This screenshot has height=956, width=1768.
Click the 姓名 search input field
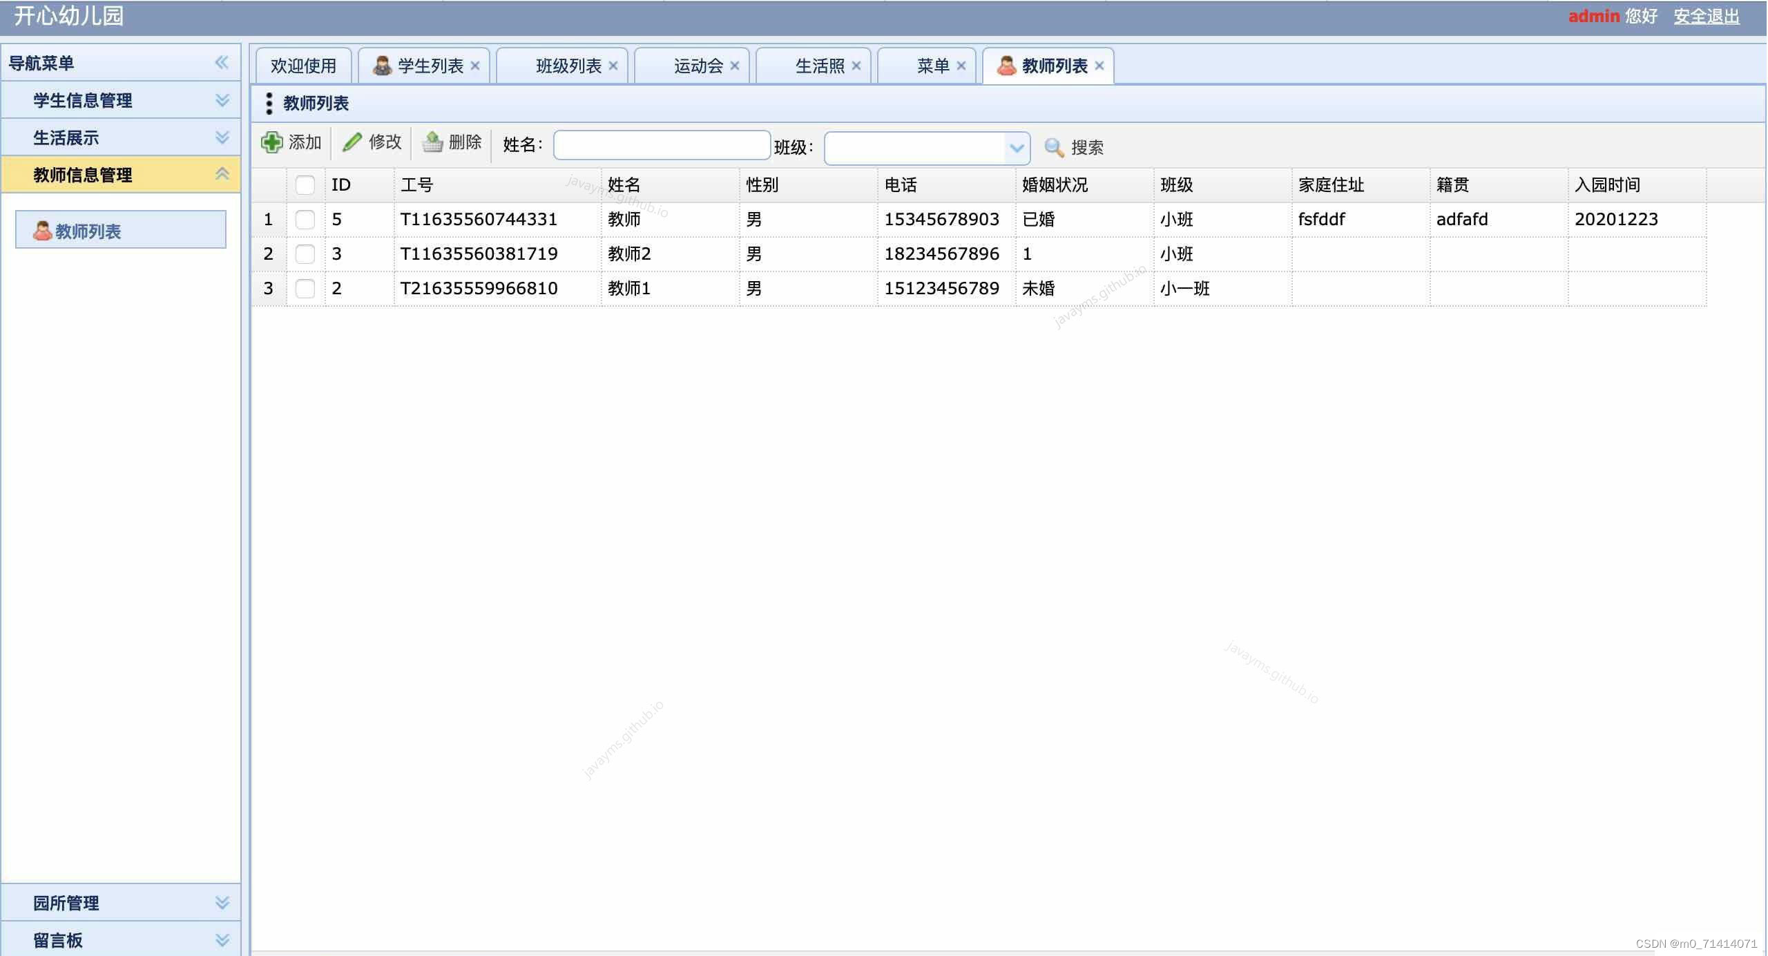[662, 145]
